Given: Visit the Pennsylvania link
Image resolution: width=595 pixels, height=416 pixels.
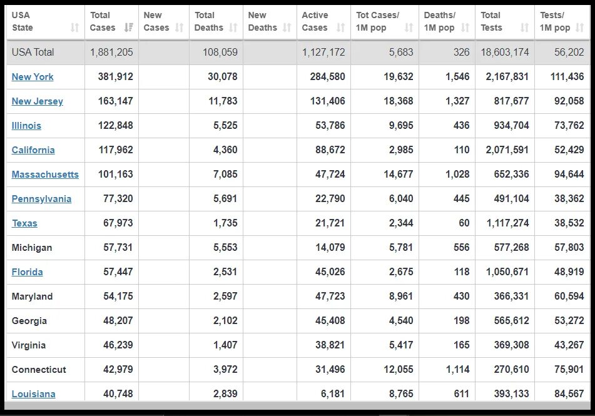Looking at the screenshot, I should pyautogui.click(x=41, y=199).
